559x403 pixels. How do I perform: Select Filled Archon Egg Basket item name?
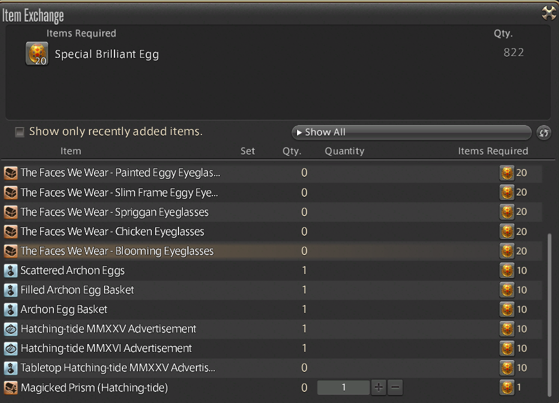77,290
